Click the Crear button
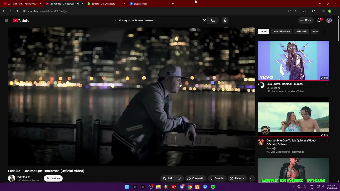Screen dimensions: 340x191 [306, 20]
